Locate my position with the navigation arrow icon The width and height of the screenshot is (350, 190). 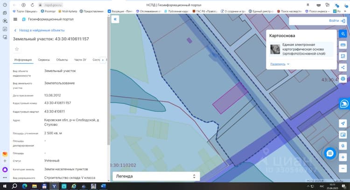click(343, 123)
